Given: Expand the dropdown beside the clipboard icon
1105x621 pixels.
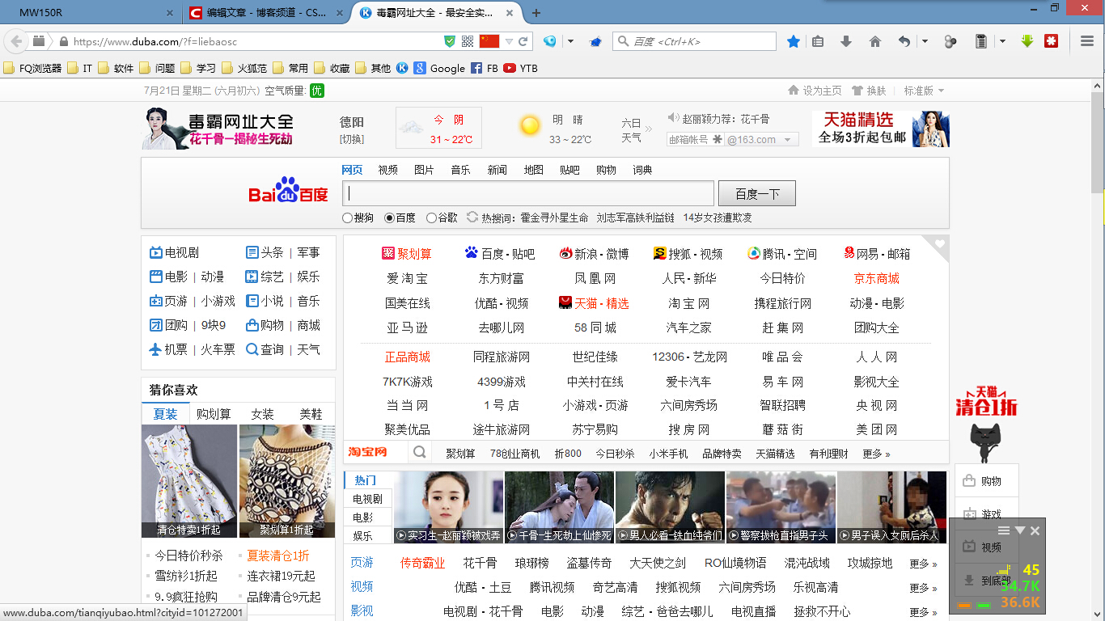Looking at the screenshot, I should click(1002, 41).
